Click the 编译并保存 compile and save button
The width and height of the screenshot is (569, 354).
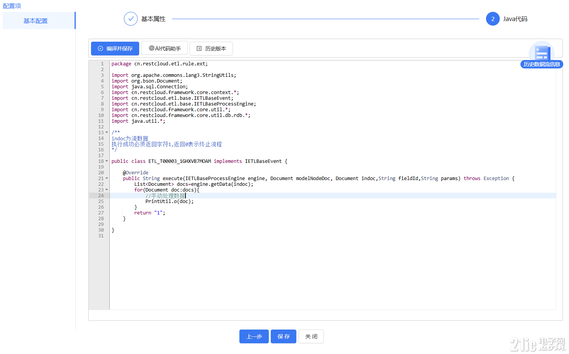coord(115,49)
